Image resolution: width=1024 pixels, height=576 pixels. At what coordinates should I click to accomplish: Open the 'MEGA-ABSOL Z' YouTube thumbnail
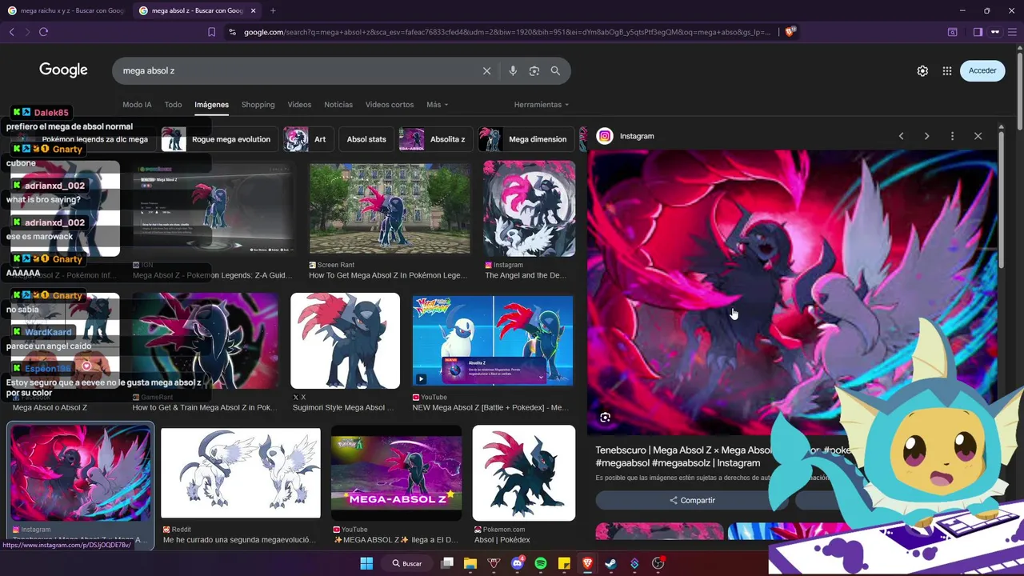tap(396, 473)
